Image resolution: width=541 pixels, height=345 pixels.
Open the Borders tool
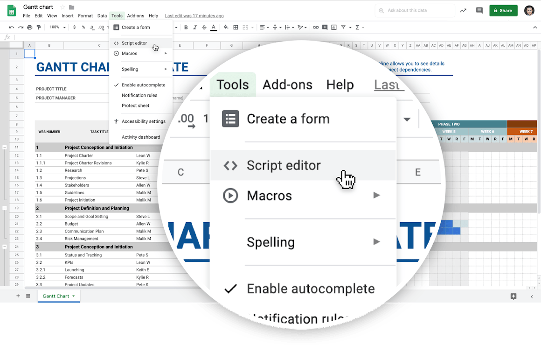(236, 28)
